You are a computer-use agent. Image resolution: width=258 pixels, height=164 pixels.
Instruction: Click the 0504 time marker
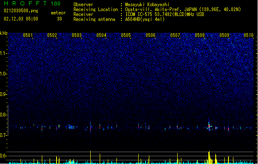pos(101,35)
